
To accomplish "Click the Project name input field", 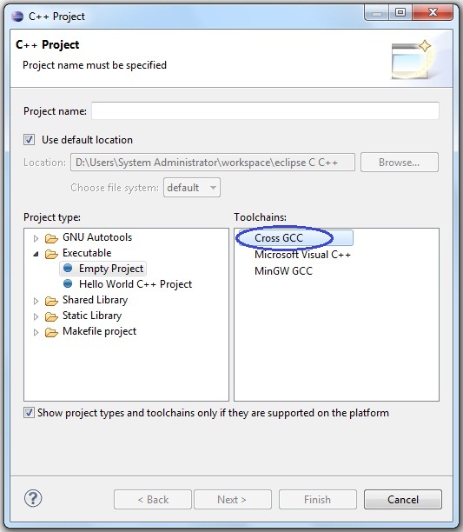I will (265, 110).
